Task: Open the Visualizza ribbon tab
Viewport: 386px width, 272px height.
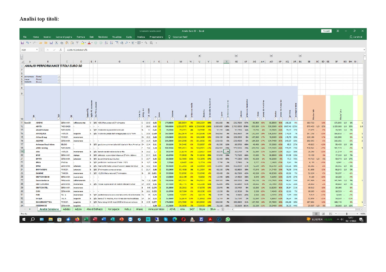Action: click(x=117, y=37)
